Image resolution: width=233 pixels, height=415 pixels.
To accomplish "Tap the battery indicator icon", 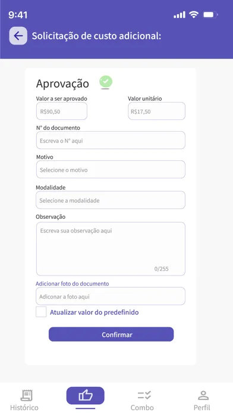I will coord(210,14).
